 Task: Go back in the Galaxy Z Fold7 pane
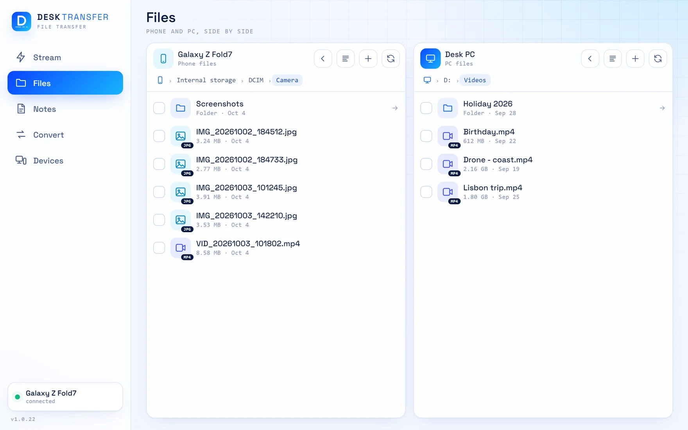coord(323,59)
